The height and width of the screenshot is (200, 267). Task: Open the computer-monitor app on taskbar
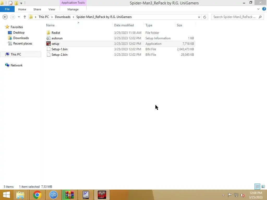(x=86, y=195)
